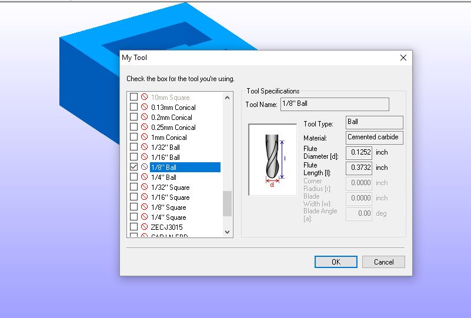Click prohibited icon beside 0.2mm Conical

[x=145, y=117]
